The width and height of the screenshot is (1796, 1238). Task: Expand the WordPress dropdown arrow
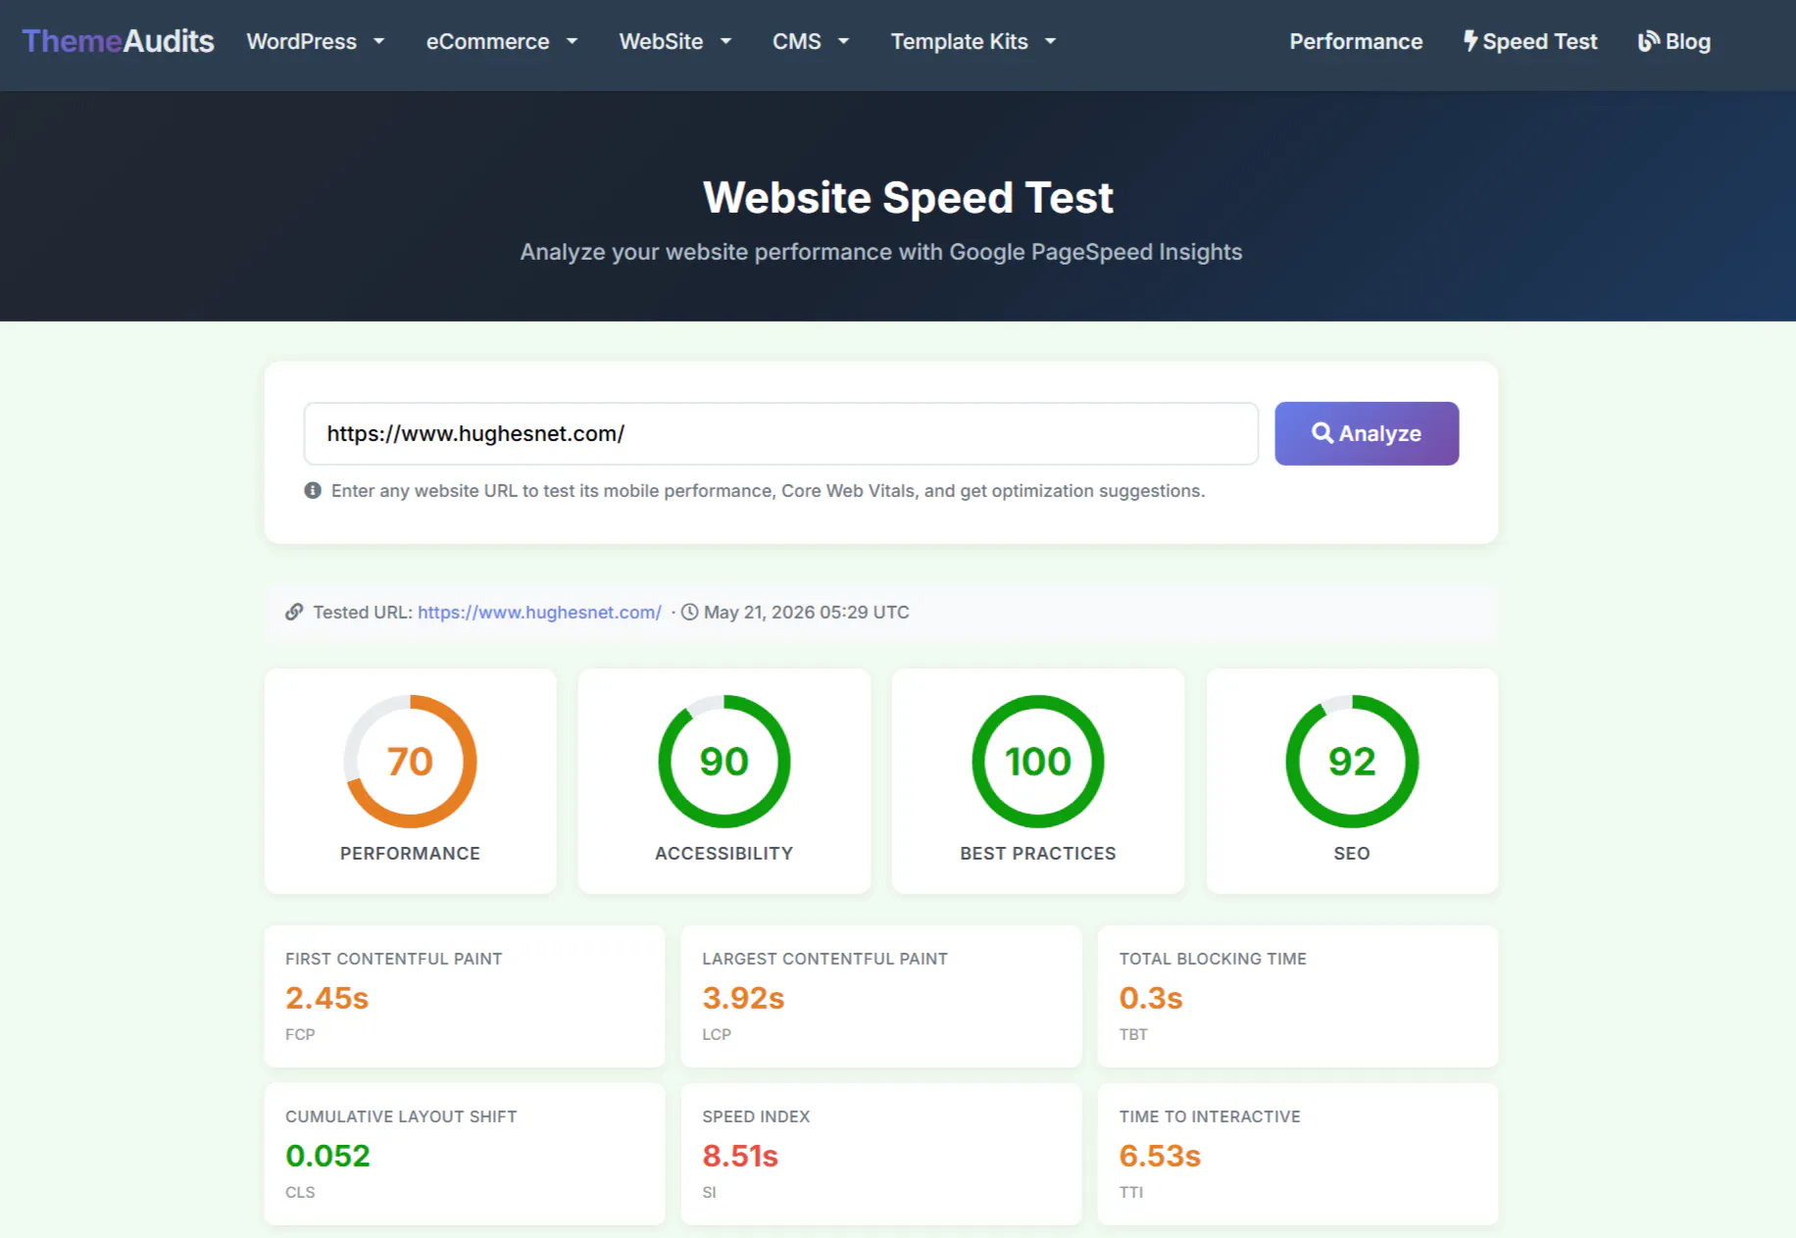[x=378, y=41]
